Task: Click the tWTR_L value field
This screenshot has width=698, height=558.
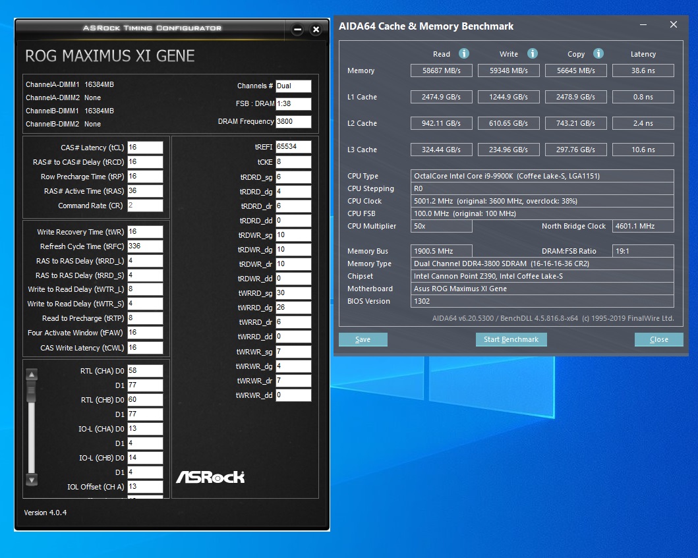Action: pyautogui.click(x=145, y=289)
